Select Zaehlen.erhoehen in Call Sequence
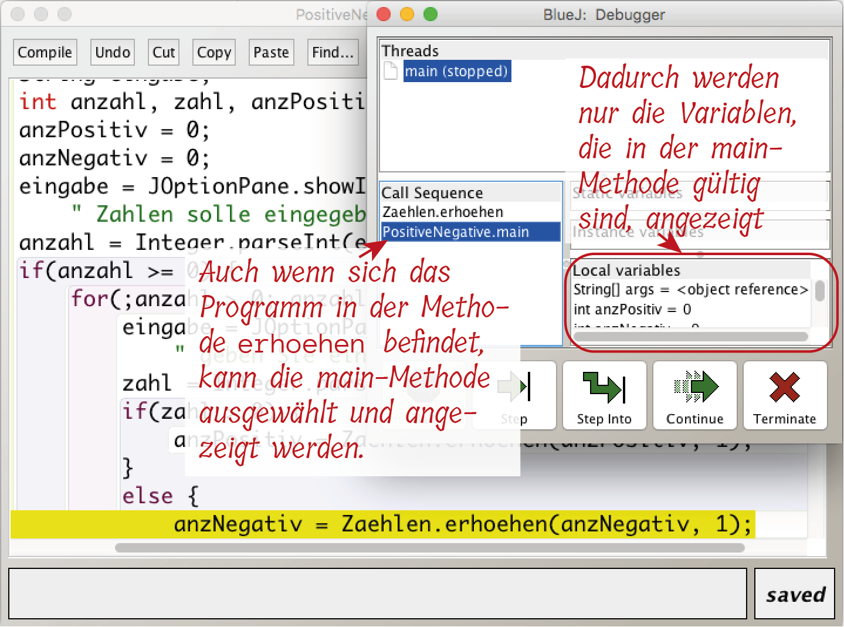 pyautogui.click(x=443, y=212)
